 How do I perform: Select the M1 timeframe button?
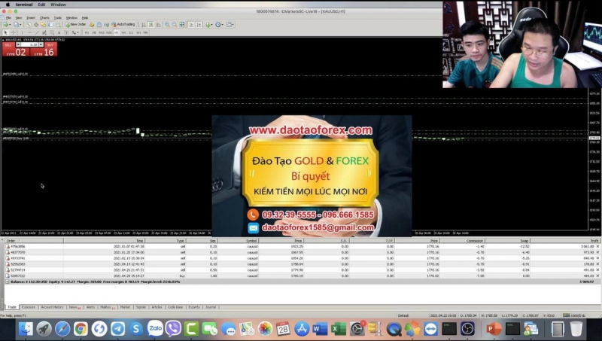(x=86, y=32)
